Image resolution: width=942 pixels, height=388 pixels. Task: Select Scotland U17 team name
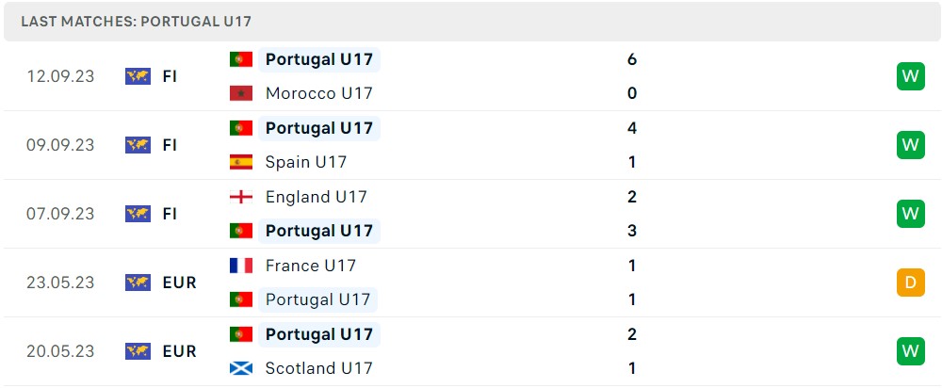(318, 368)
